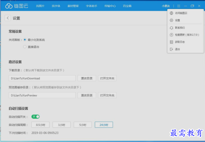Set scan period to 1小时
Image resolution: width=205 pixels, height=142 pixels.
point(62,125)
